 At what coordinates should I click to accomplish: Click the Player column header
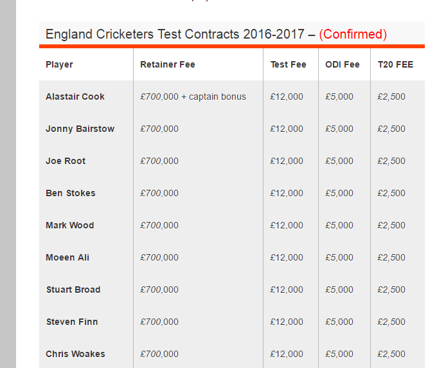point(59,64)
